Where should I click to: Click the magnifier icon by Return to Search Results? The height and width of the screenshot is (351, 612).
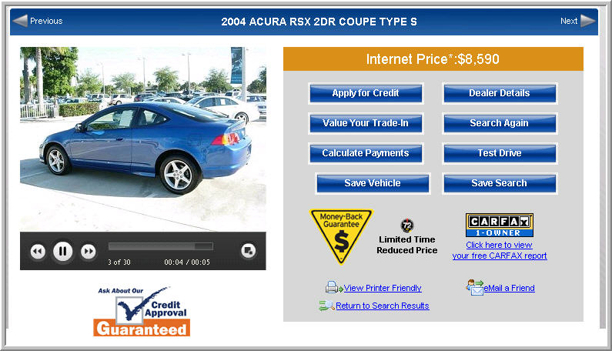326,306
